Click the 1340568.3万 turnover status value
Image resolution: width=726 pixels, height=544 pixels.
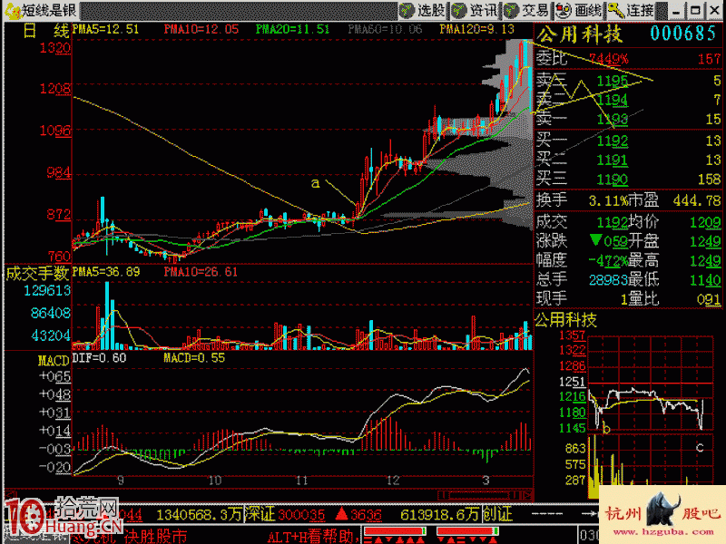pos(199,515)
